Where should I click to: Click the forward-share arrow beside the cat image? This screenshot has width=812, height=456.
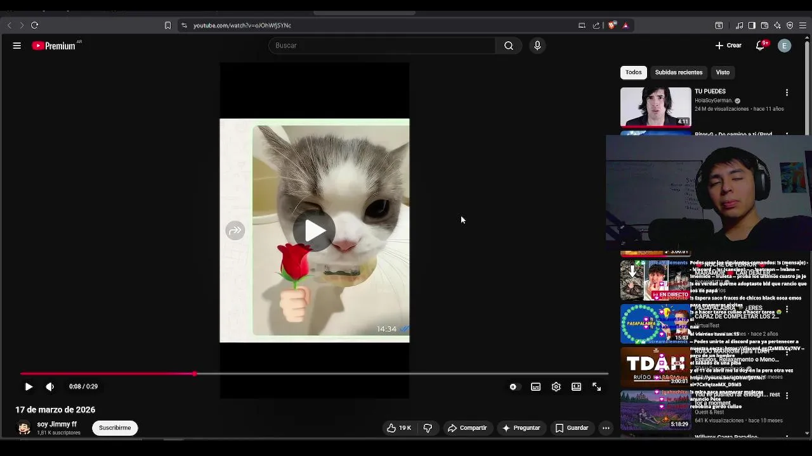235,231
